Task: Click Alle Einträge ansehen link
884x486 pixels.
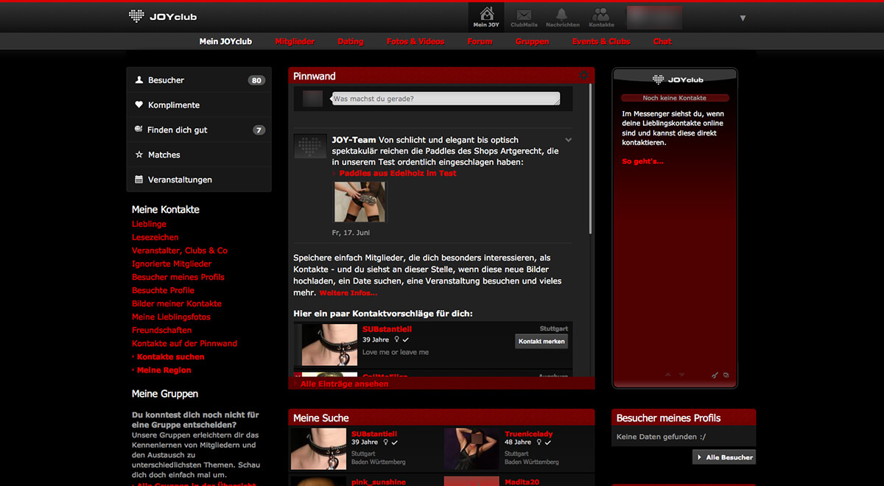Action: pyautogui.click(x=344, y=384)
